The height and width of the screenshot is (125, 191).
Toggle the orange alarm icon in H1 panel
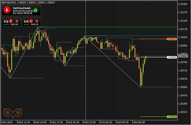[x=17, y=21]
